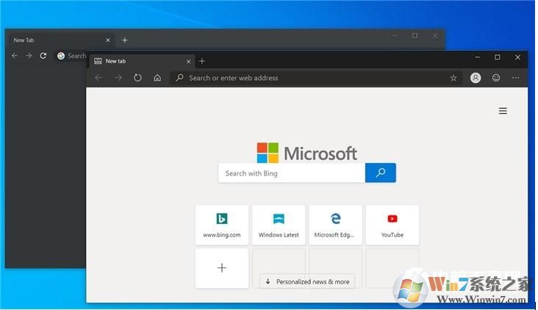Minimize the front Edge window
This screenshot has width=538, height=310.
[x=477, y=57]
